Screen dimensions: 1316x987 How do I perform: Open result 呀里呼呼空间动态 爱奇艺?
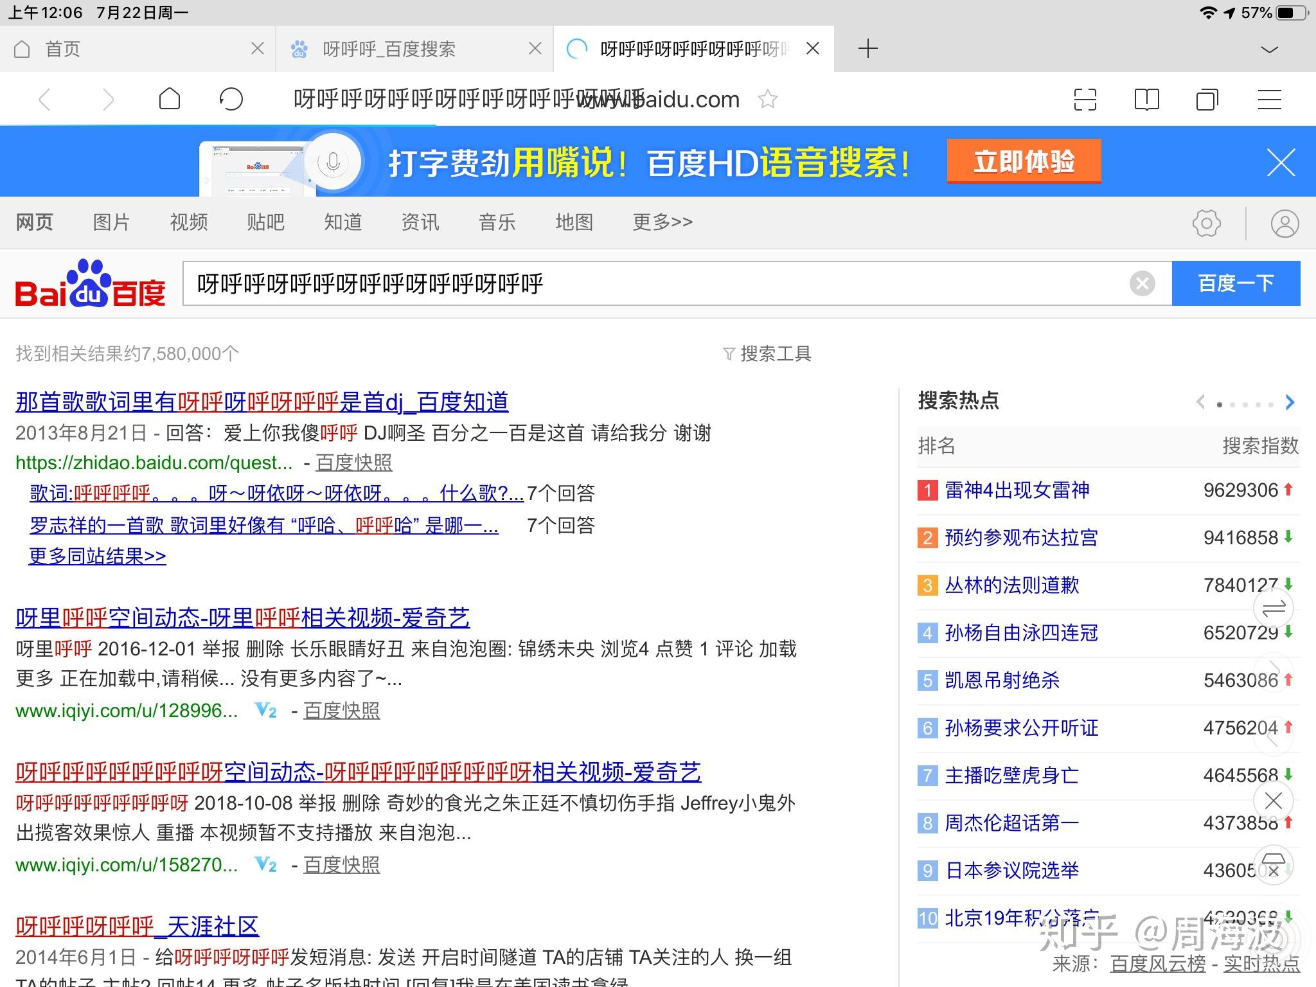(x=243, y=618)
